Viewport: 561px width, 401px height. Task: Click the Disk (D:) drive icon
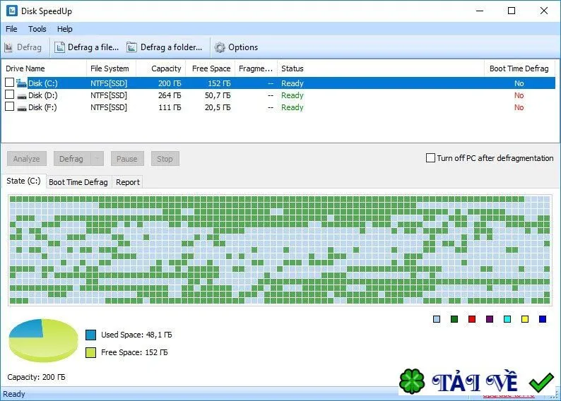click(22, 96)
